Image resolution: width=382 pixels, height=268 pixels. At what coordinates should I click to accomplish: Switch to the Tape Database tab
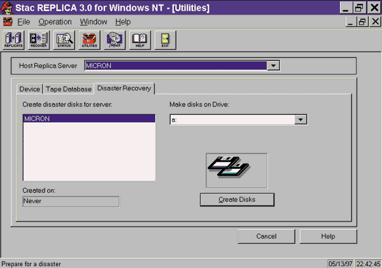click(68, 88)
